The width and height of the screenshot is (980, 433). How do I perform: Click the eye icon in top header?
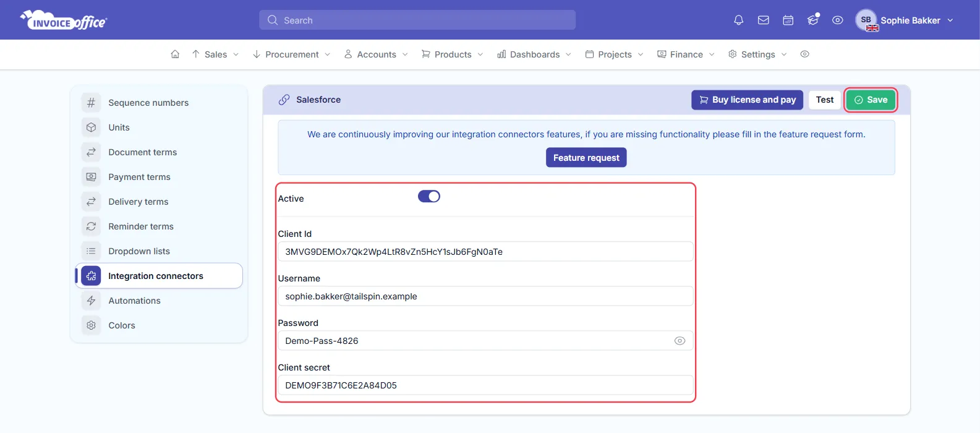coord(838,20)
